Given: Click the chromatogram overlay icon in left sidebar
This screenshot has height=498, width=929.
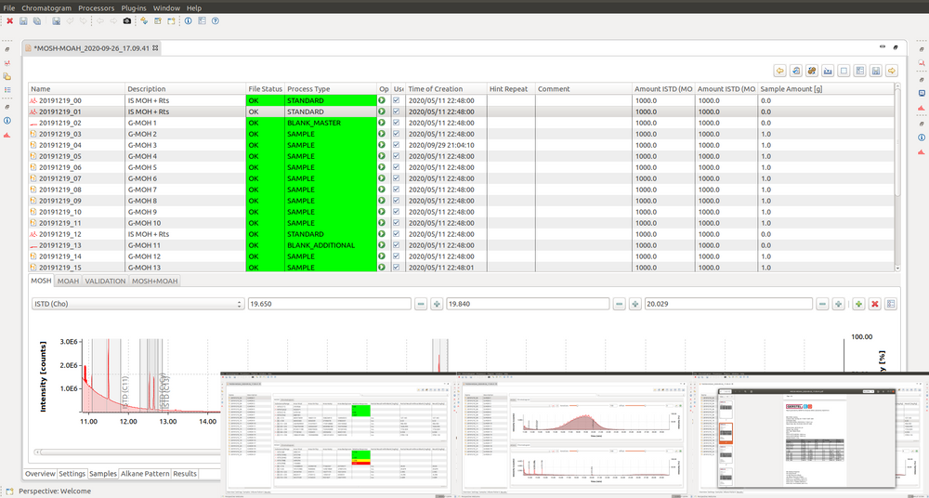Looking at the screenshot, I should (7, 62).
